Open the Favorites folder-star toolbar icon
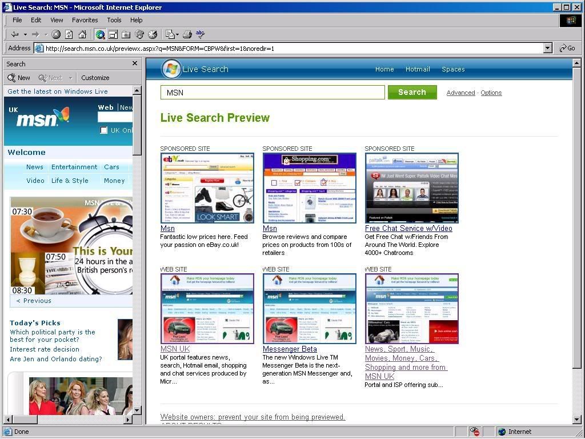 (126, 35)
